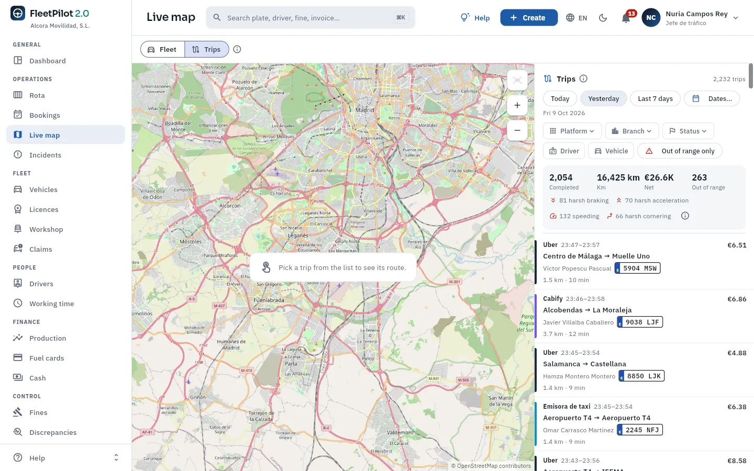Screen dimensions: 754x471
Task: Go to Working time page
Action: 65,304
